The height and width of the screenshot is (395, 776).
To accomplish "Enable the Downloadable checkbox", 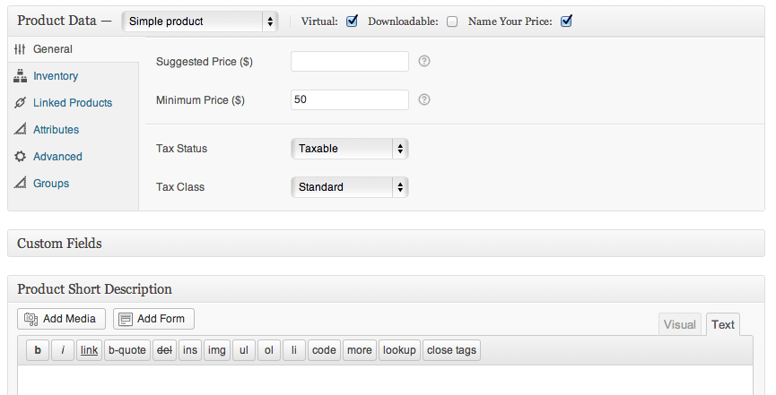I will click(452, 21).
